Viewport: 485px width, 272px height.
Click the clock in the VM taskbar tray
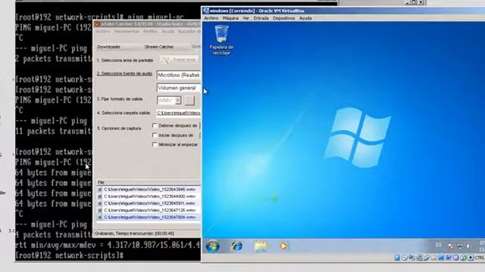click(x=482, y=246)
